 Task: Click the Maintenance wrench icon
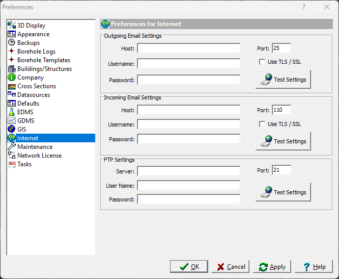click(x=12, y=147)
